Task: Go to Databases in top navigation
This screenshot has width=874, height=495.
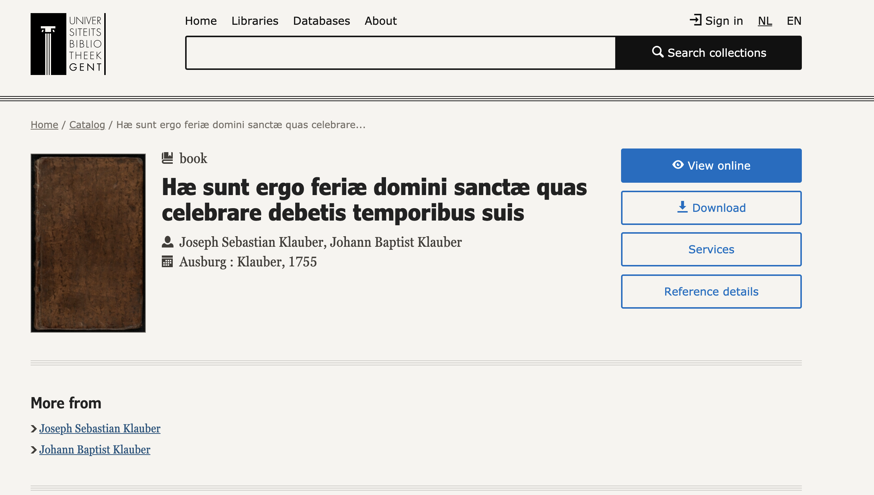Action: [321, 21]
